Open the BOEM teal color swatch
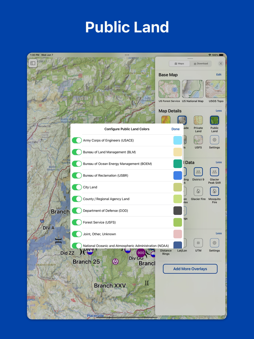This screenshot has width=254, height=339. [178, 164]
